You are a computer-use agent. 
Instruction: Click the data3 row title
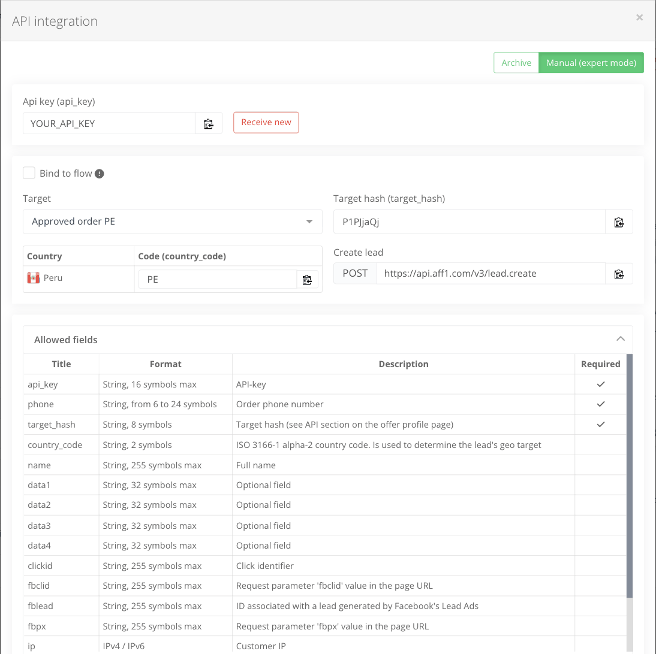(39, 526)
